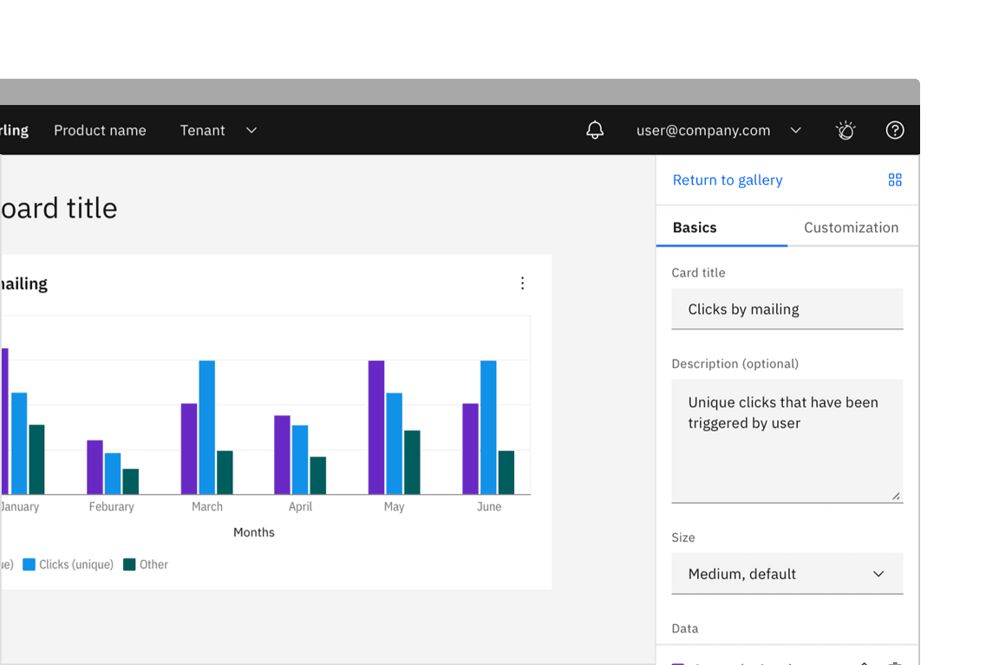Click the purple bar for May
The height and width of the screenshot is (665, 999).
tap(376, 427)
